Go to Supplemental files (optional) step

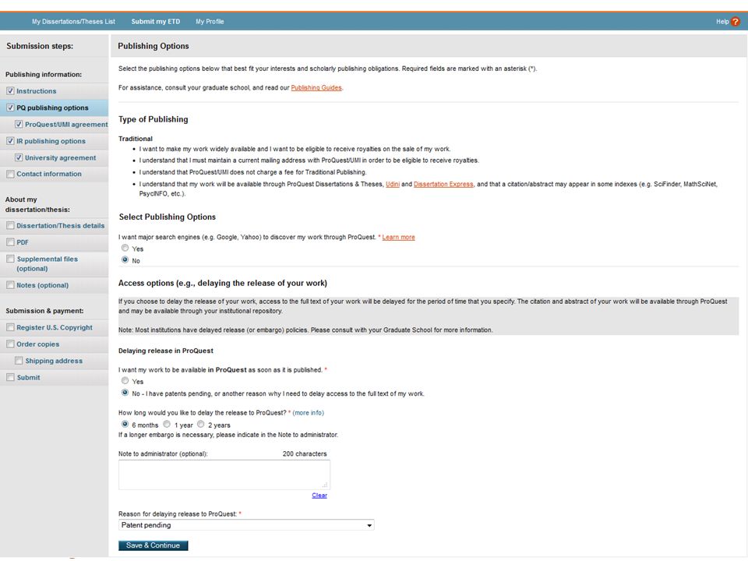click(48, 264)
